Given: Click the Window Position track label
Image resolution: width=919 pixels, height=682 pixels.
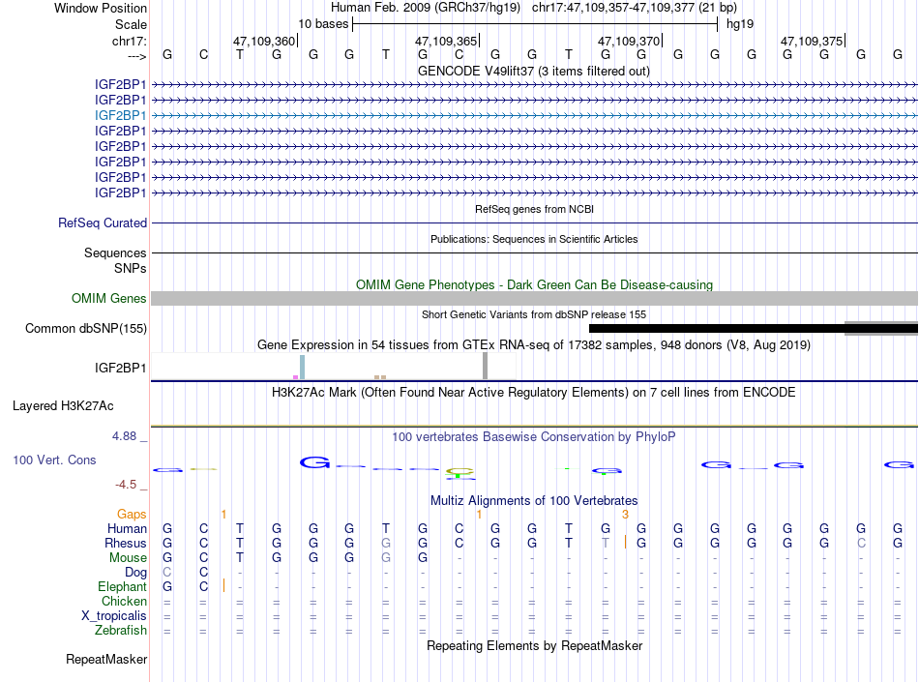Looking at the screenshot, I should (101, 8).
